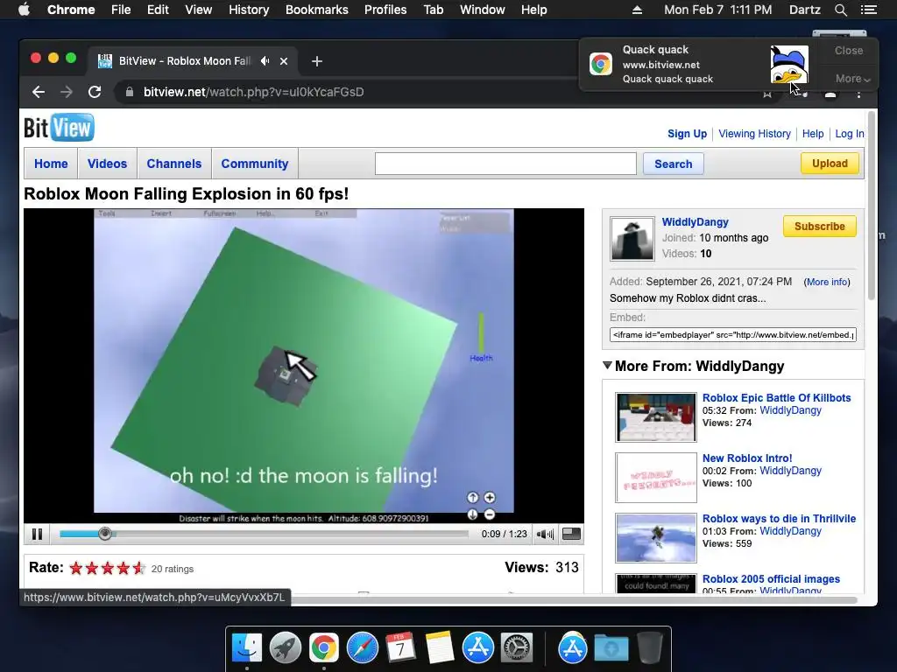Click the embed code field
This screenshot has width=897, height=672.
pyautogui.click(x=733, y=334)
